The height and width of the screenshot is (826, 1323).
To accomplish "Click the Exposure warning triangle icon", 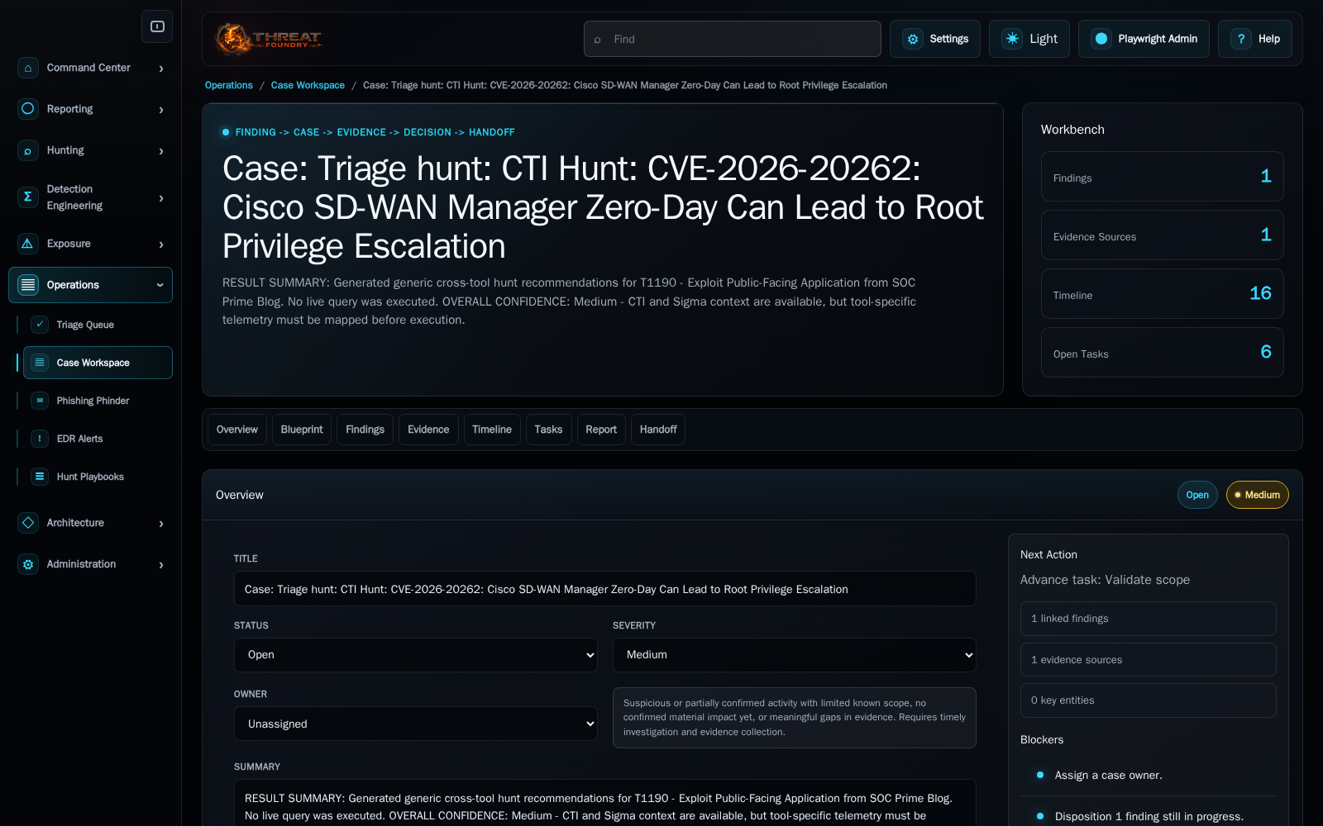I will [x=28, y=244].
